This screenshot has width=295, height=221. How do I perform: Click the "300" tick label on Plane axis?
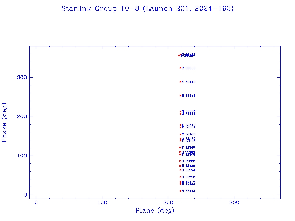click(x=234, y=203)
